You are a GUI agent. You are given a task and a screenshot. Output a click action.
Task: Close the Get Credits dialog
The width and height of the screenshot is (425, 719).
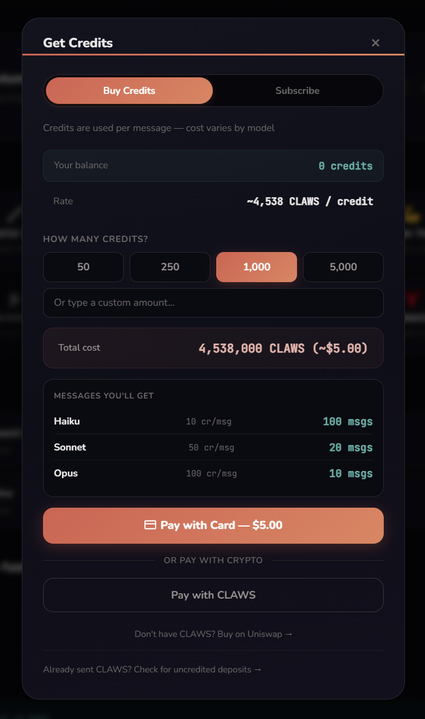(375, 43)
